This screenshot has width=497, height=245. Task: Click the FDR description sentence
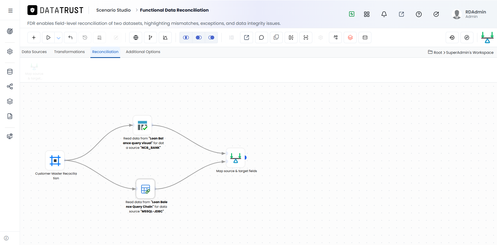click(x=154, y=23)
